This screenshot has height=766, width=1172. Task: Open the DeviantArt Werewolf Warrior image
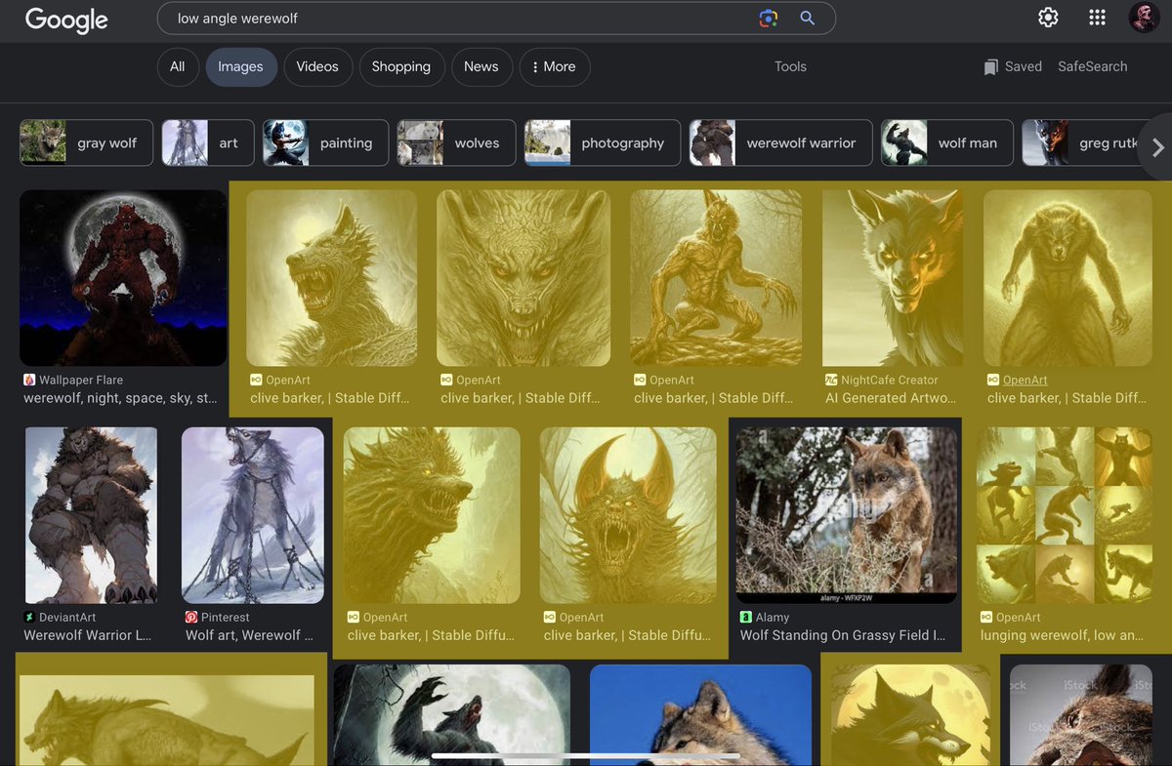[x=91, y=515]
